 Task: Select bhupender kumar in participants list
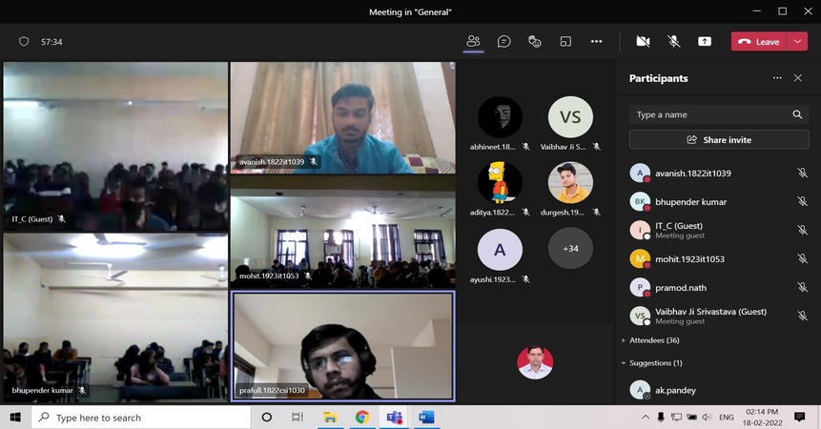690,202
